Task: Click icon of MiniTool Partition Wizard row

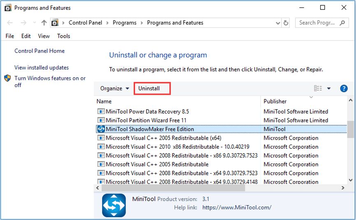Action: coord(101,120)
